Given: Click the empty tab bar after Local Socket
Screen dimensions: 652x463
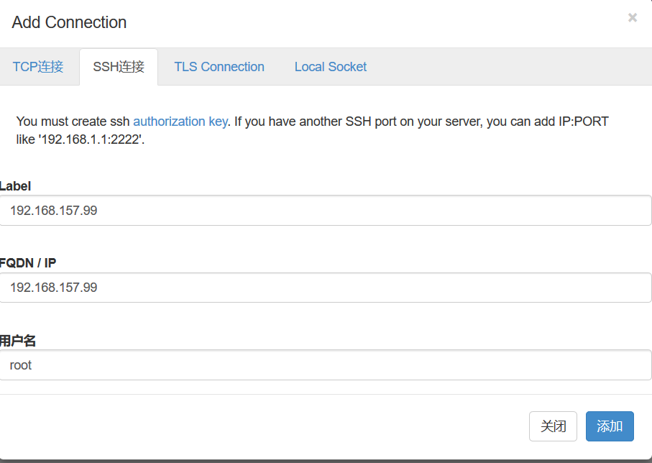Looking at the screenshot, I should [511, 67].
